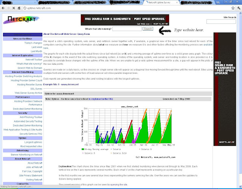Open the top SoftLayer banner advertisement
Screen dimensions: 242x189
125,20
